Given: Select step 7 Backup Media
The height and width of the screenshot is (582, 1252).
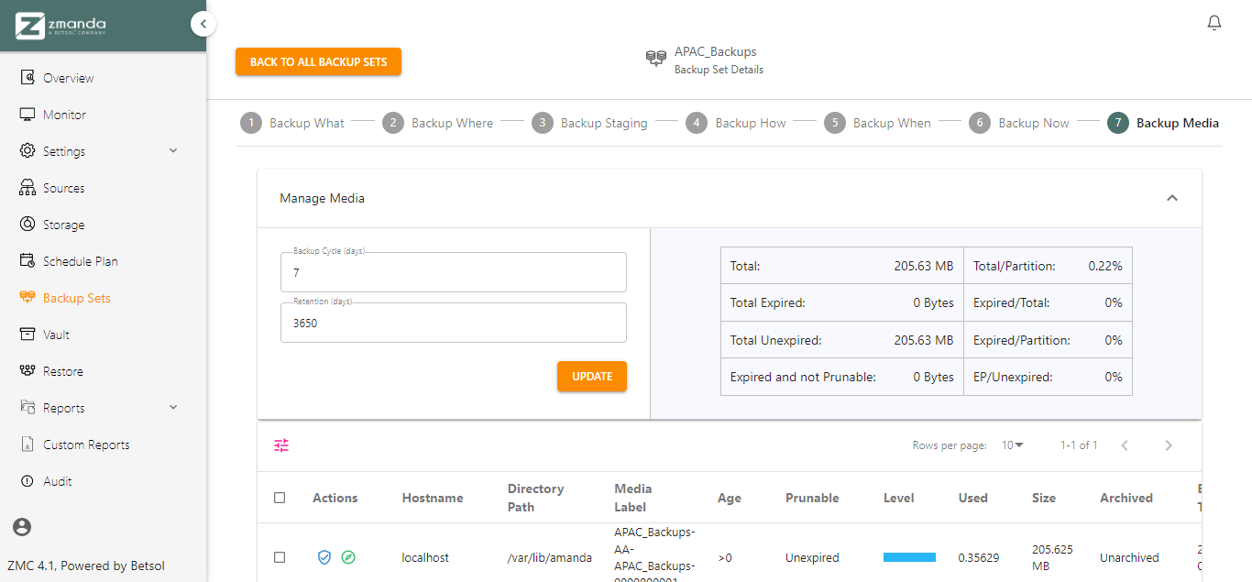Looking at the screenshot, I should [x=1163, y=123].
